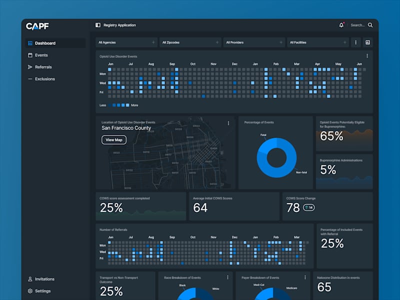Expand the All Facilities filter
The height and width of the screenshot is (300, 400).
click(x=318, y=42)
